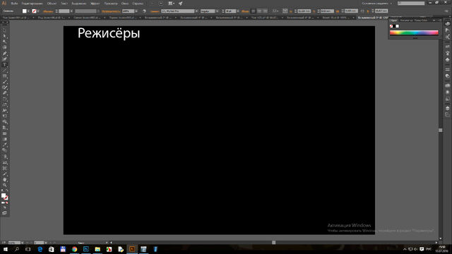The image size is (452, 254).
Task: Open the Редактирование menu
Action: point(32,4)
